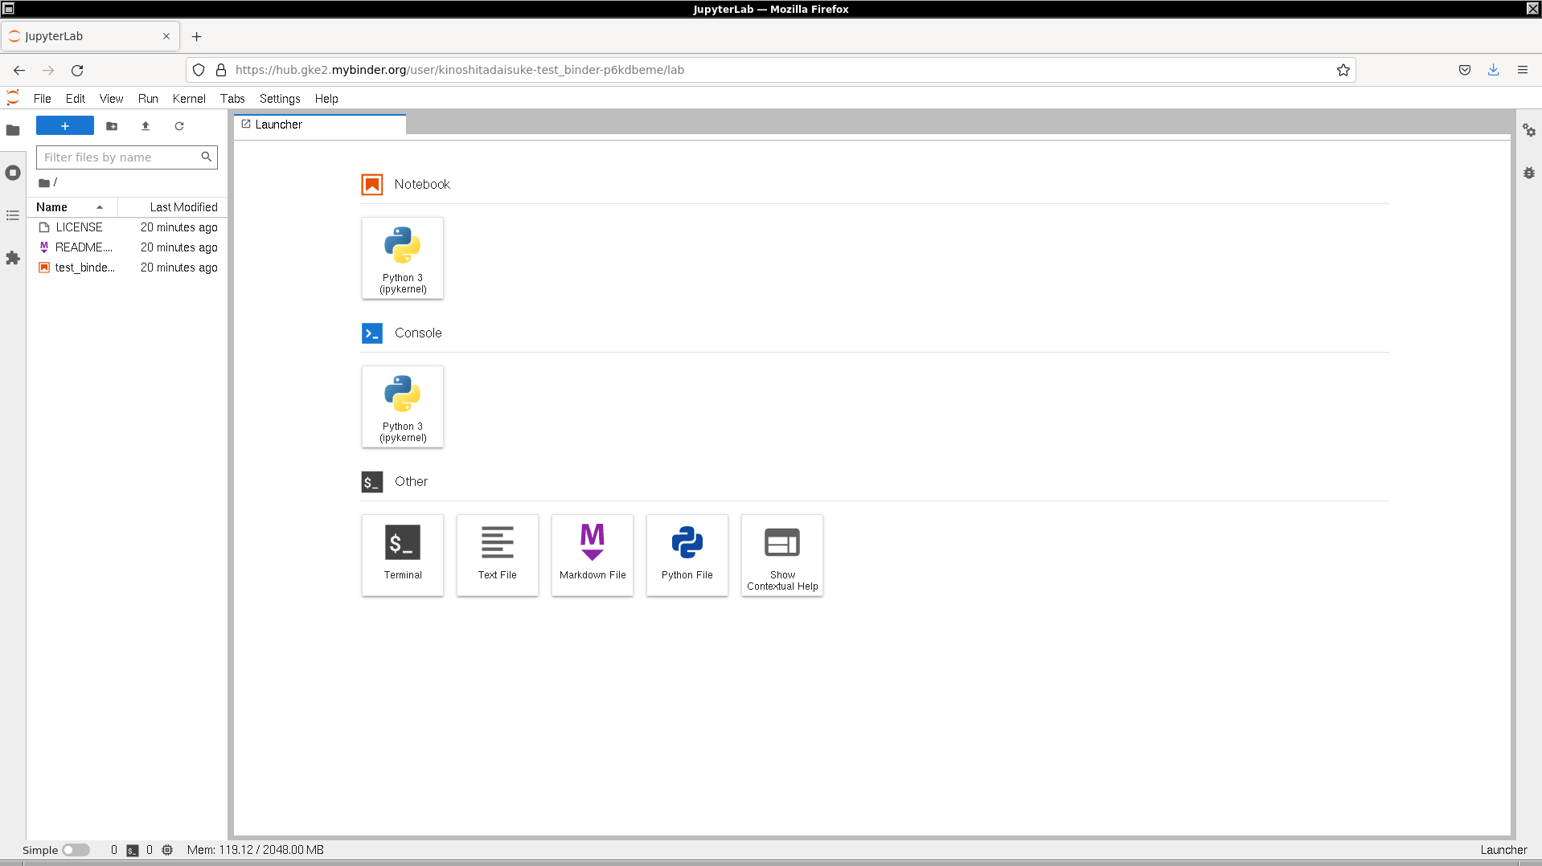Screen dimensions: 1542x866
Task: Open the LICENSE file
Action: (79, 227)
